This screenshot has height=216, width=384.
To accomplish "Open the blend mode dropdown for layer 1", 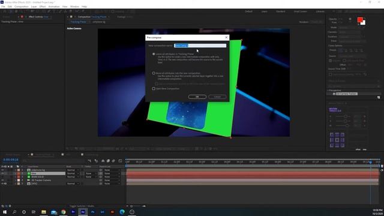I will pyautogui.click(x=73, y=170).
